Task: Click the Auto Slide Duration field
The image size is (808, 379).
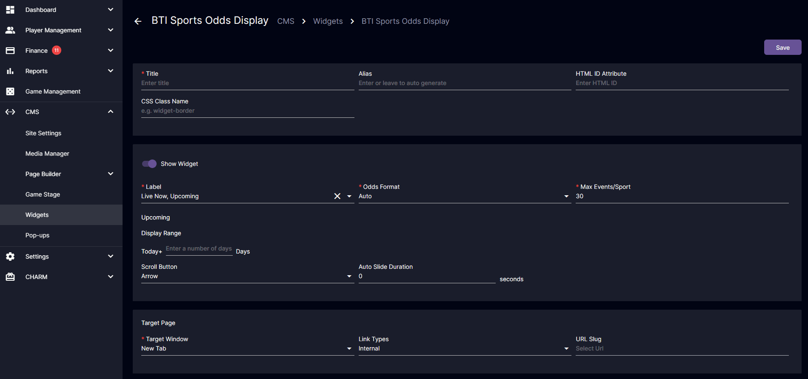Action: tap(427, 276)
